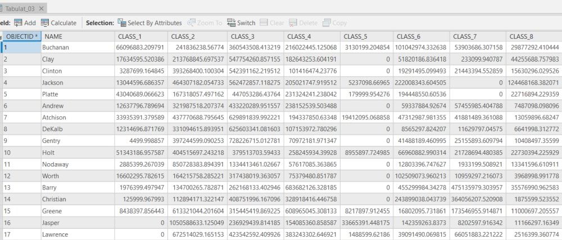Screen dimensions: 562x240
Task: Click the Gentry name cell
Action: [79, 141]
